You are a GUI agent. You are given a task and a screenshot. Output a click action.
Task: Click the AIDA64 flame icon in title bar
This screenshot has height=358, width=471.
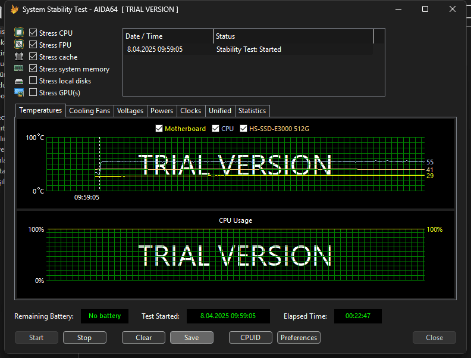(14, 10)
